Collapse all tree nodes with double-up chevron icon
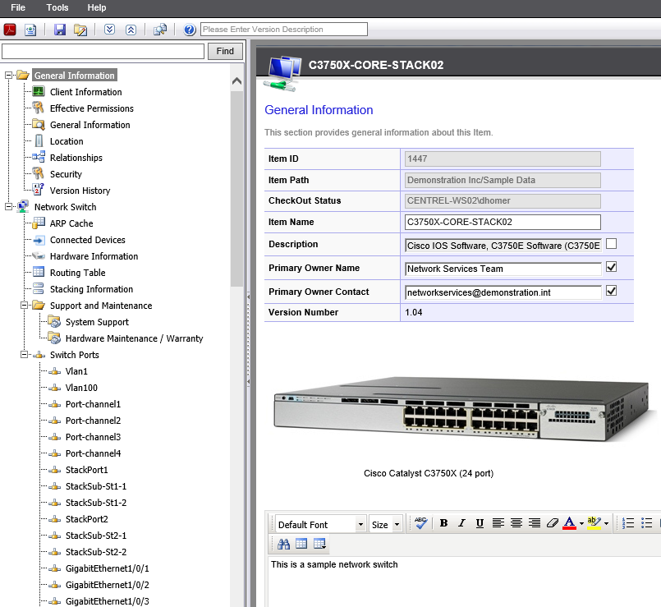 (131, 30)
